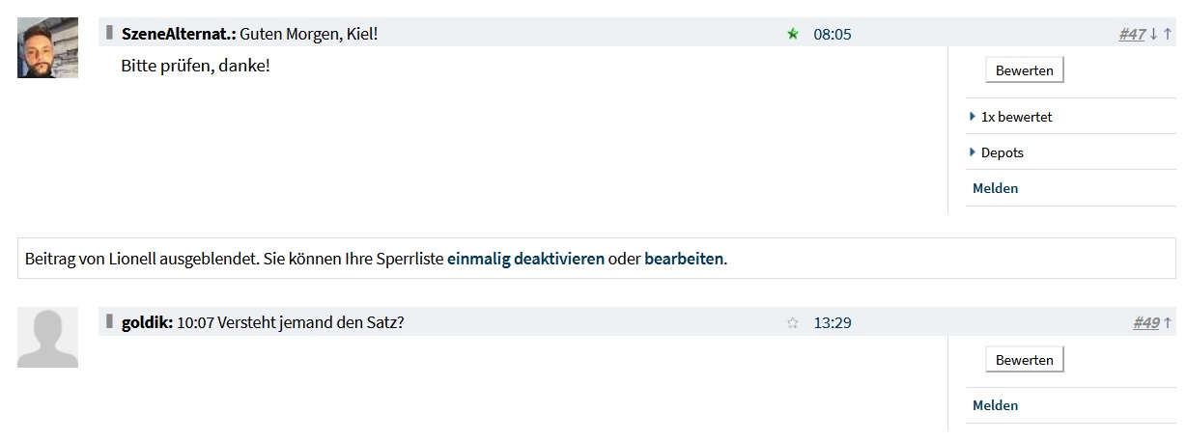Rate goldik's post with Bewerten

pos(1025,360)
